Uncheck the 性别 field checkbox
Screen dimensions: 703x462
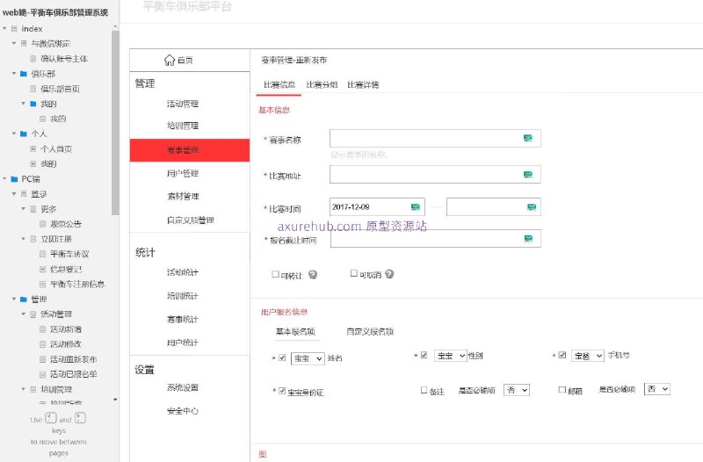coord(424,355)
